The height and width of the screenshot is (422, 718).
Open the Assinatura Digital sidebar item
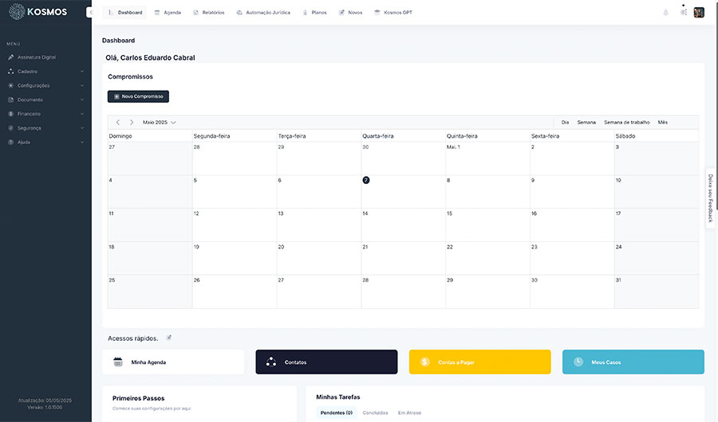36,57
